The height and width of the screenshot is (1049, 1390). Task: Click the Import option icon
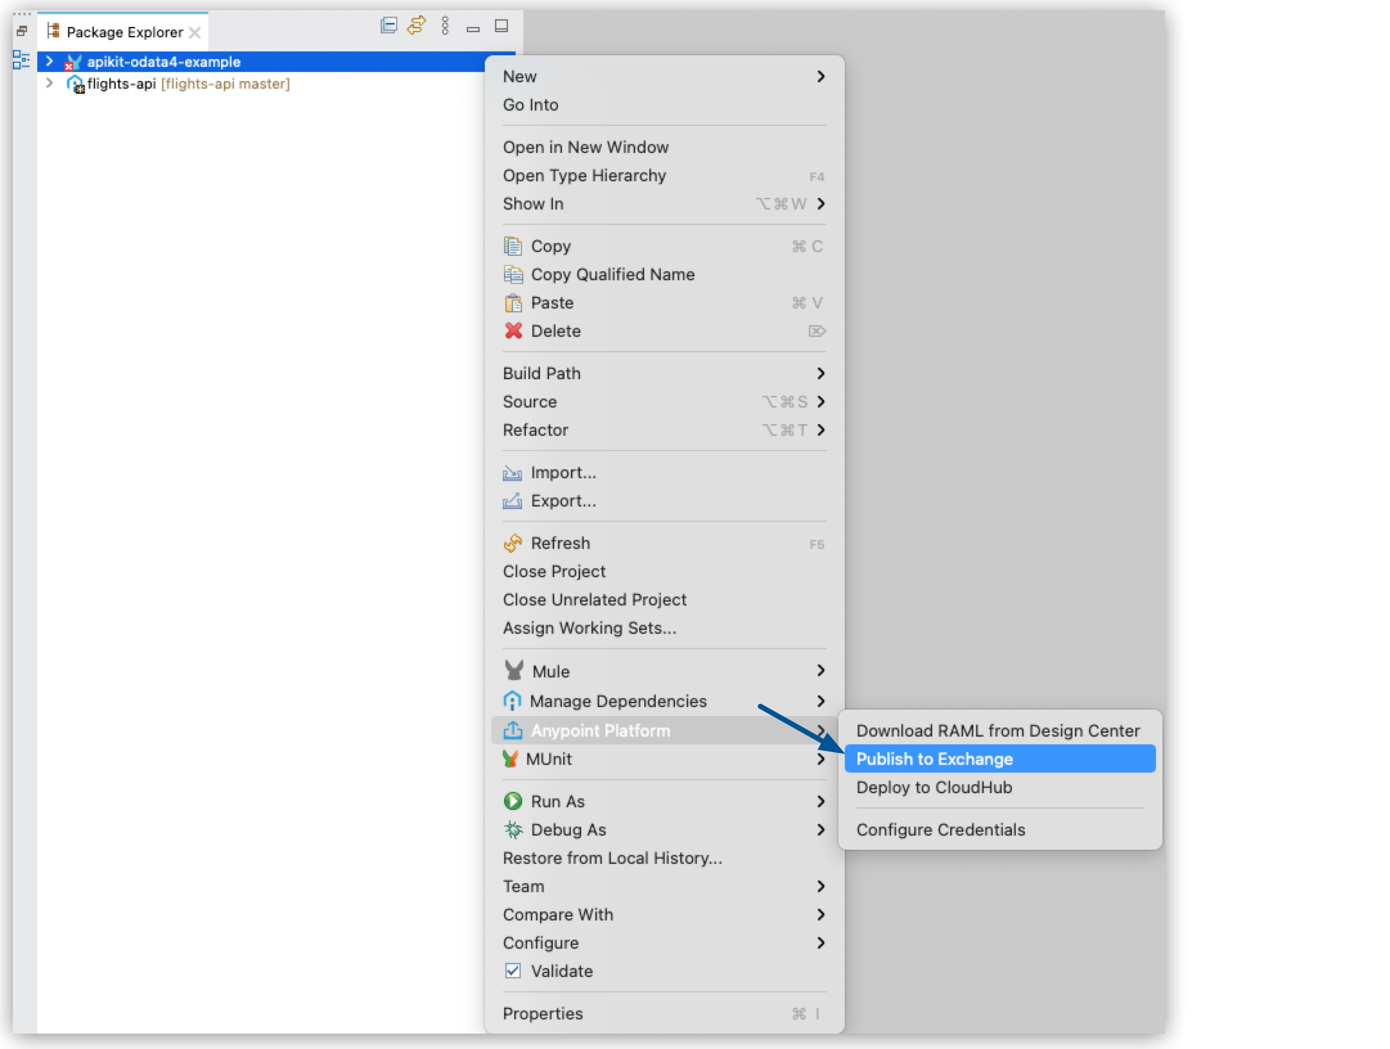pos(514,472)
